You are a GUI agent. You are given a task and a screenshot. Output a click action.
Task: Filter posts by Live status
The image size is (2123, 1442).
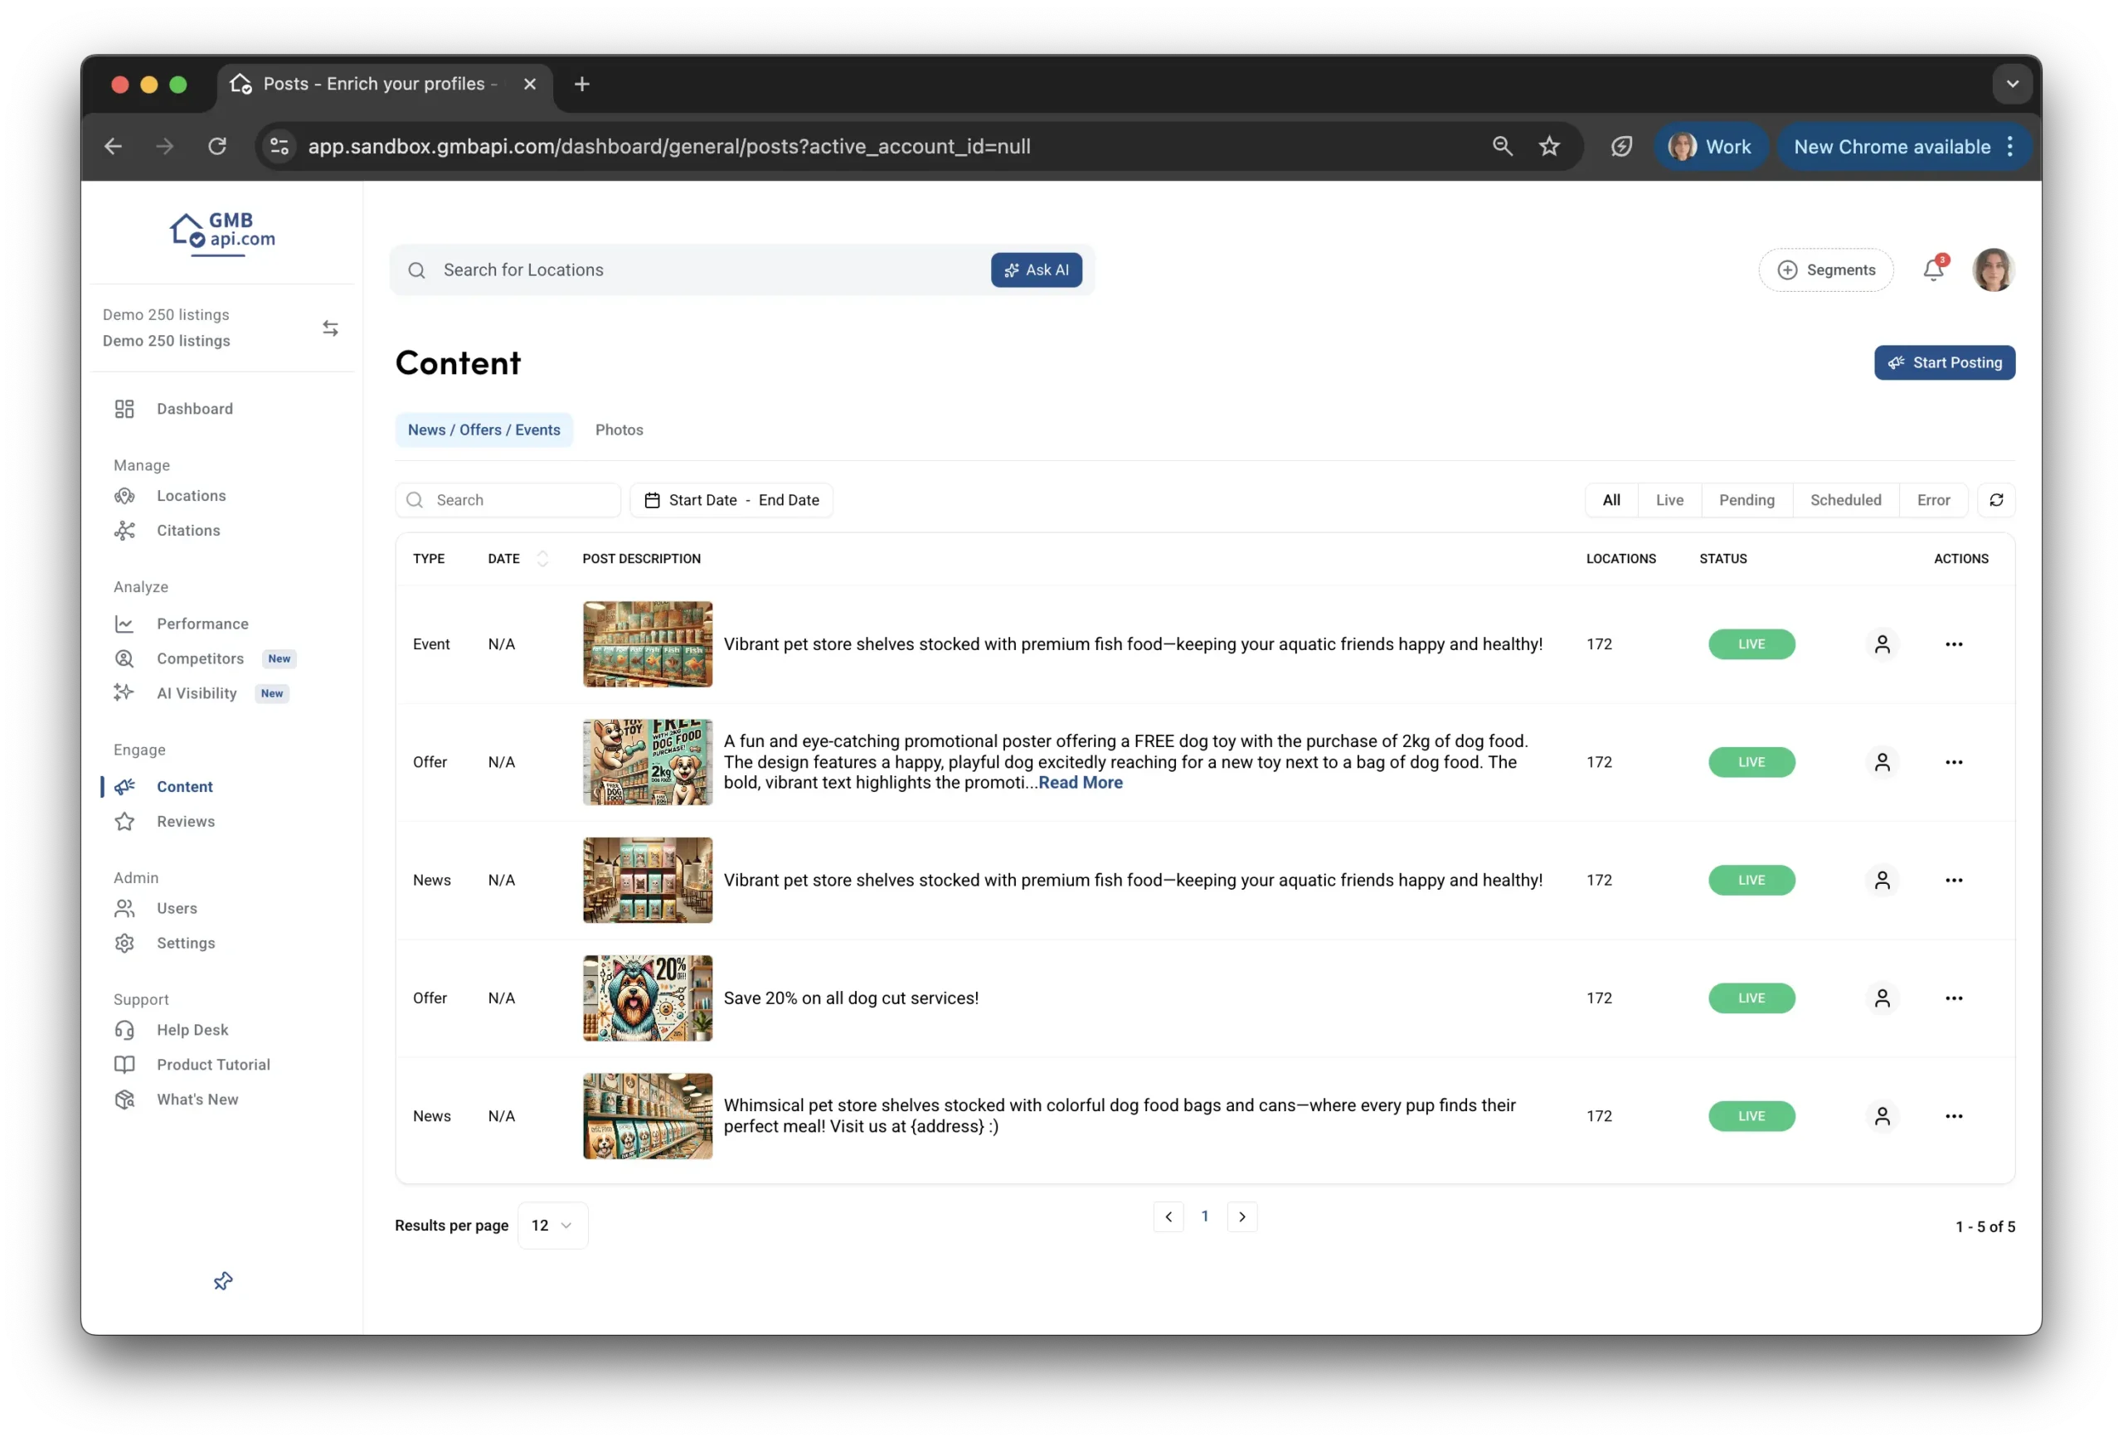(x=1669, y=499)
